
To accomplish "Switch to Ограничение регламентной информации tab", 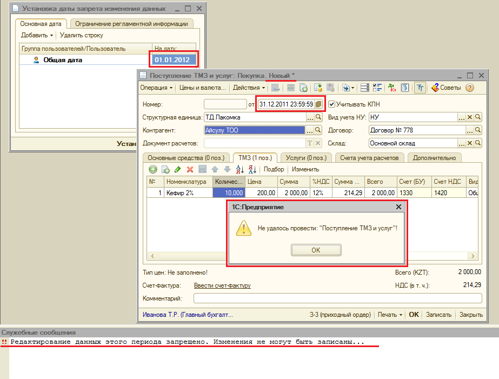I will pyautogui.click(x=131, y=24).
